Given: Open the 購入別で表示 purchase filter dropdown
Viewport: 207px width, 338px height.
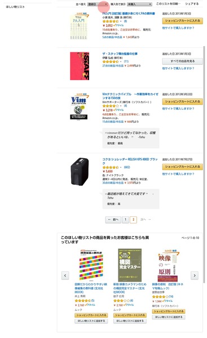Looking at the screenshot, I should pos(139,4).
